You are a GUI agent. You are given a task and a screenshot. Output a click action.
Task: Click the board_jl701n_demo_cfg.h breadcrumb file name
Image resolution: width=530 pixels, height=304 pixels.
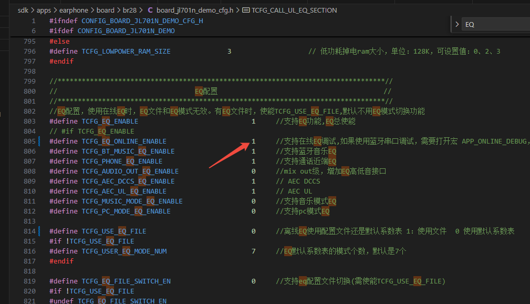(x=195, y=10)
